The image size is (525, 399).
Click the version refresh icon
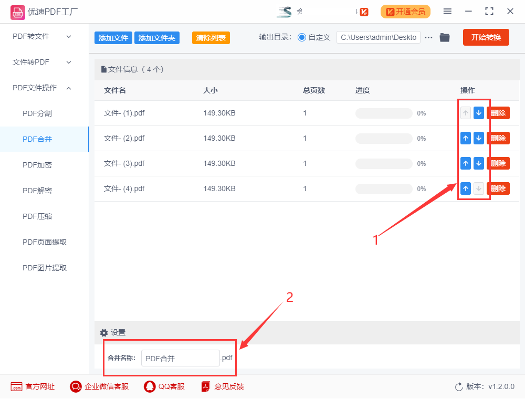click(x=459, y=387)
